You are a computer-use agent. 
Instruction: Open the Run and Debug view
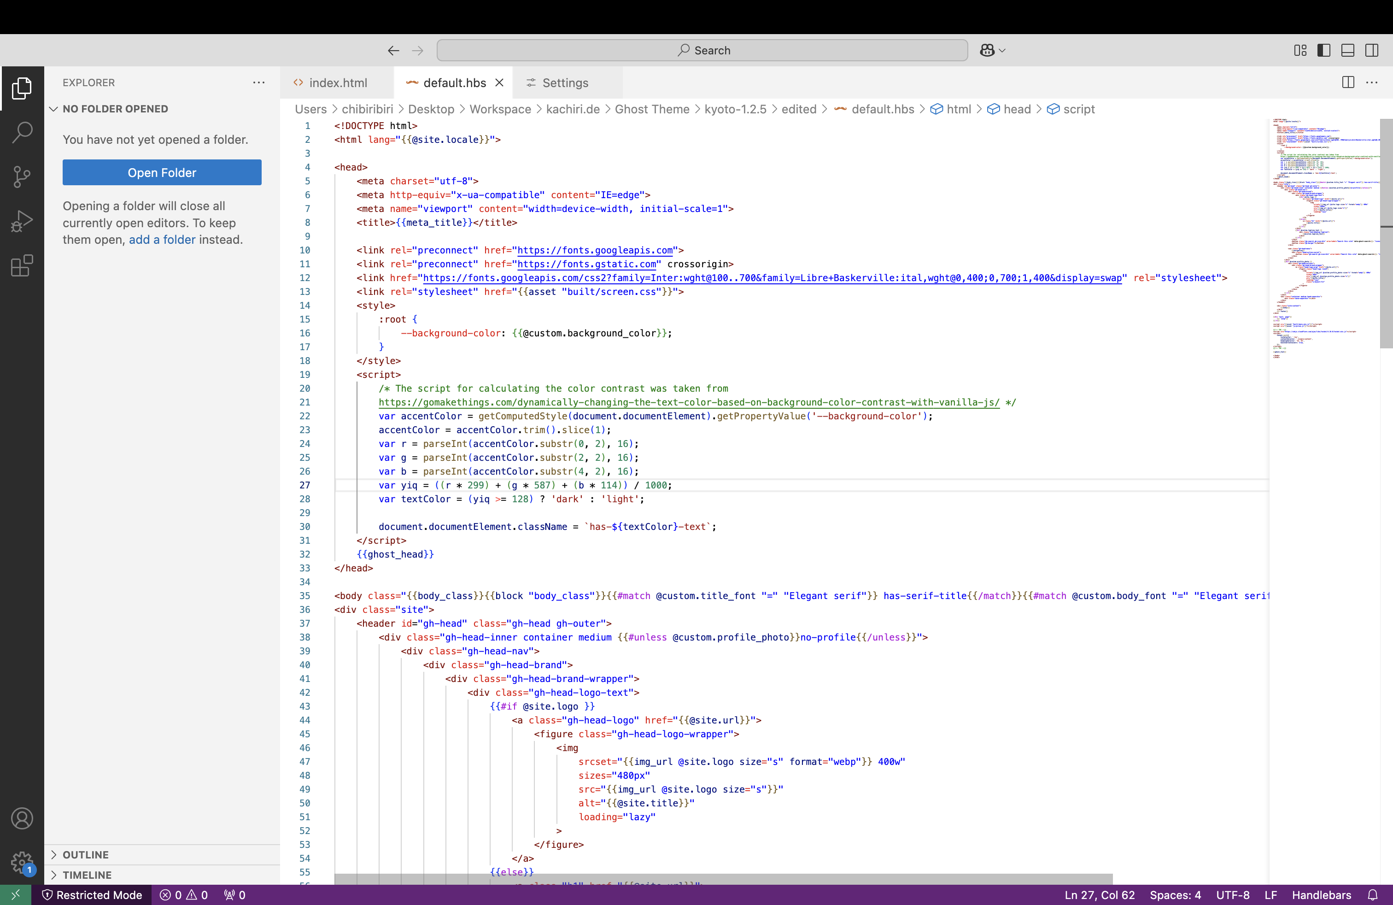pos(22,221)
